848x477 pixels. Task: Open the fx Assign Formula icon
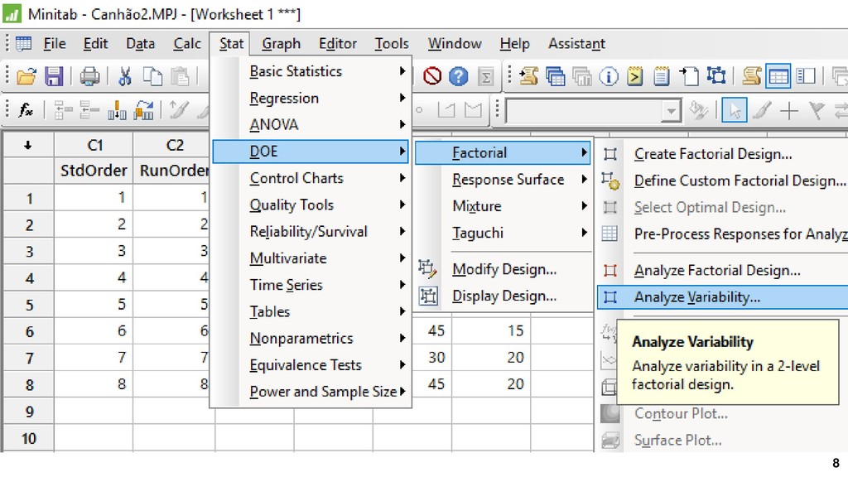[26, 110]
